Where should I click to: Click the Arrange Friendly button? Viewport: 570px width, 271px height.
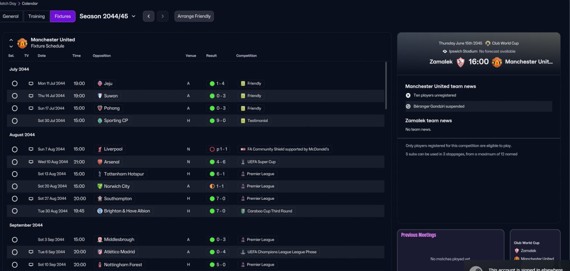coord(194,16)
